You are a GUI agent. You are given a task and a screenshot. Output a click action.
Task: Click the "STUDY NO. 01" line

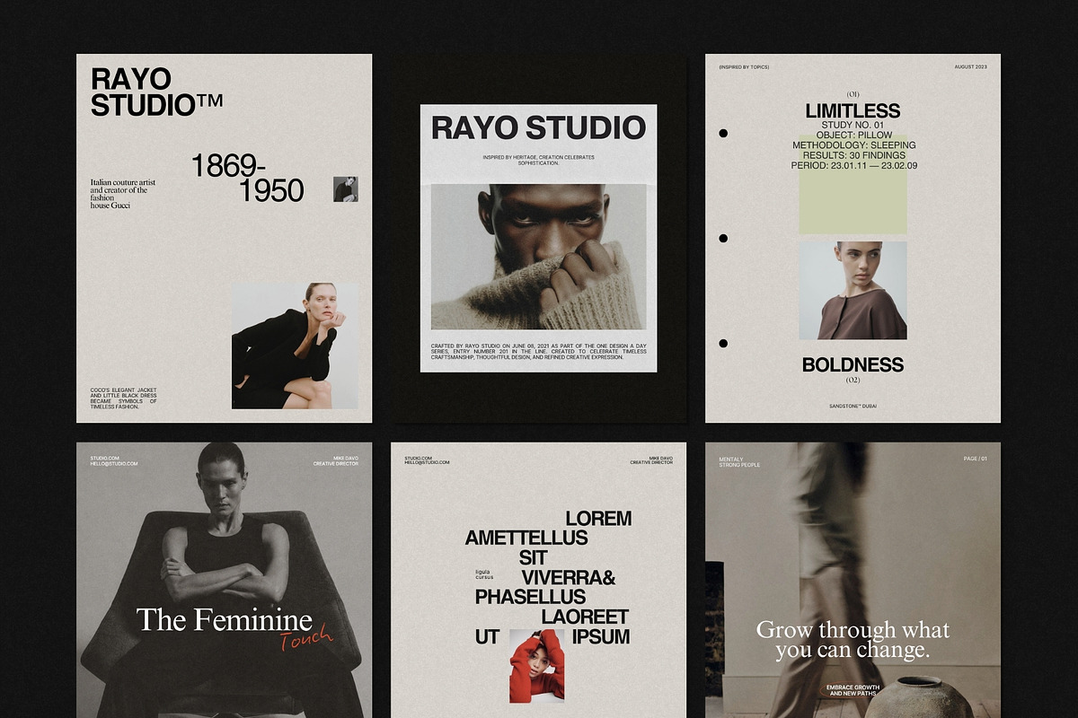click(x=853, y=125)
